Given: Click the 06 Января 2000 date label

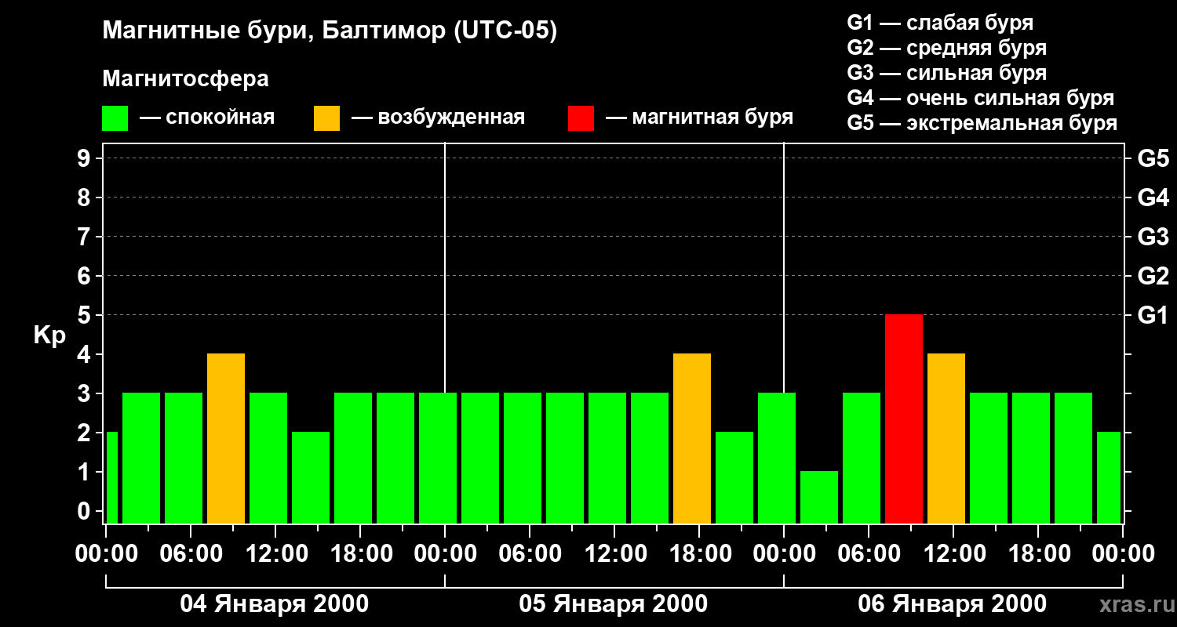Looking at the screenshot, I should click(953, 604).
